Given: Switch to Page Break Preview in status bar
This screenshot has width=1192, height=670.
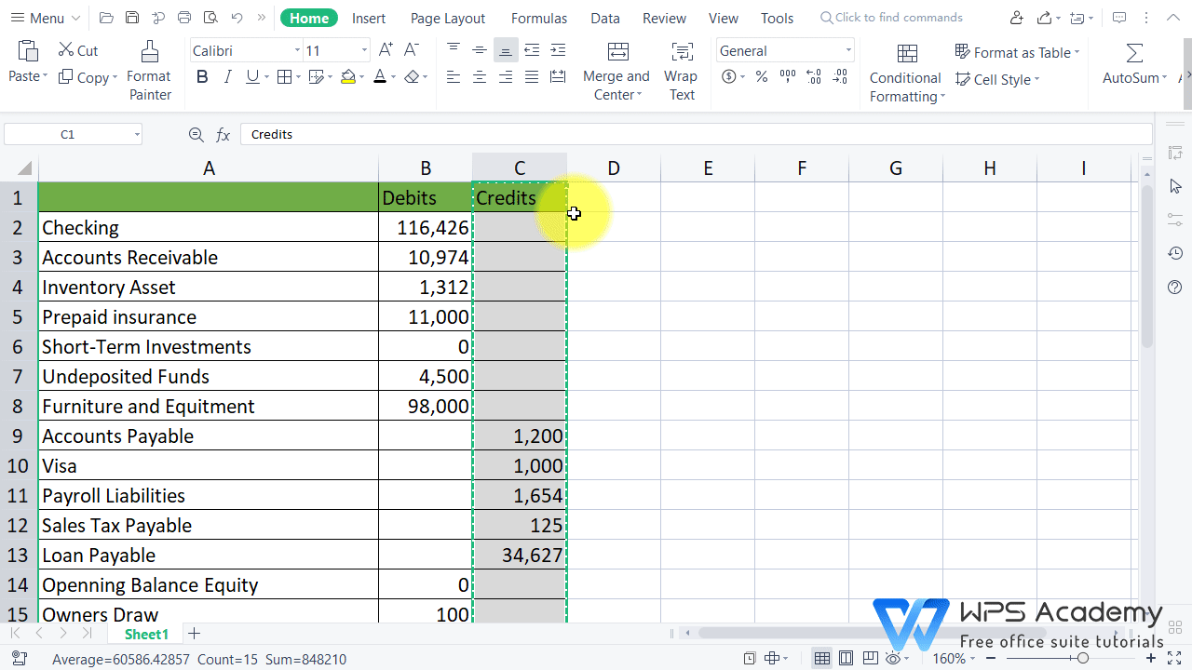Looking at the screenshot, I should [871, 659].
